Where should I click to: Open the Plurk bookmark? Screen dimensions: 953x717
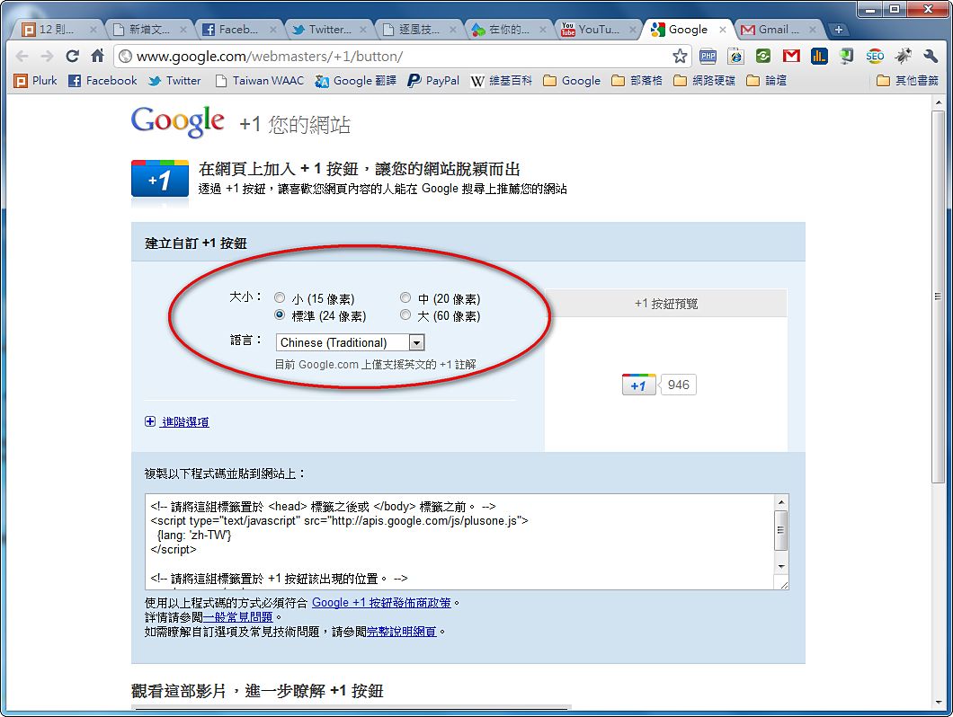tap(36, 81)
